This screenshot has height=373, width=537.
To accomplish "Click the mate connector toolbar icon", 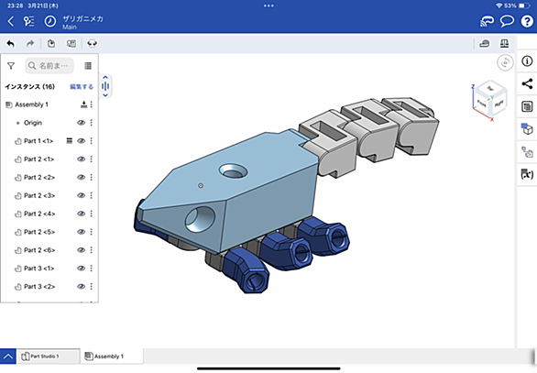I will tap(93, 43).
